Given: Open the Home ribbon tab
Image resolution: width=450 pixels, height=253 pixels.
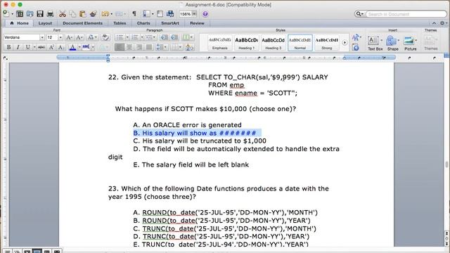Looking at the screenshot, I should point(19,23).
